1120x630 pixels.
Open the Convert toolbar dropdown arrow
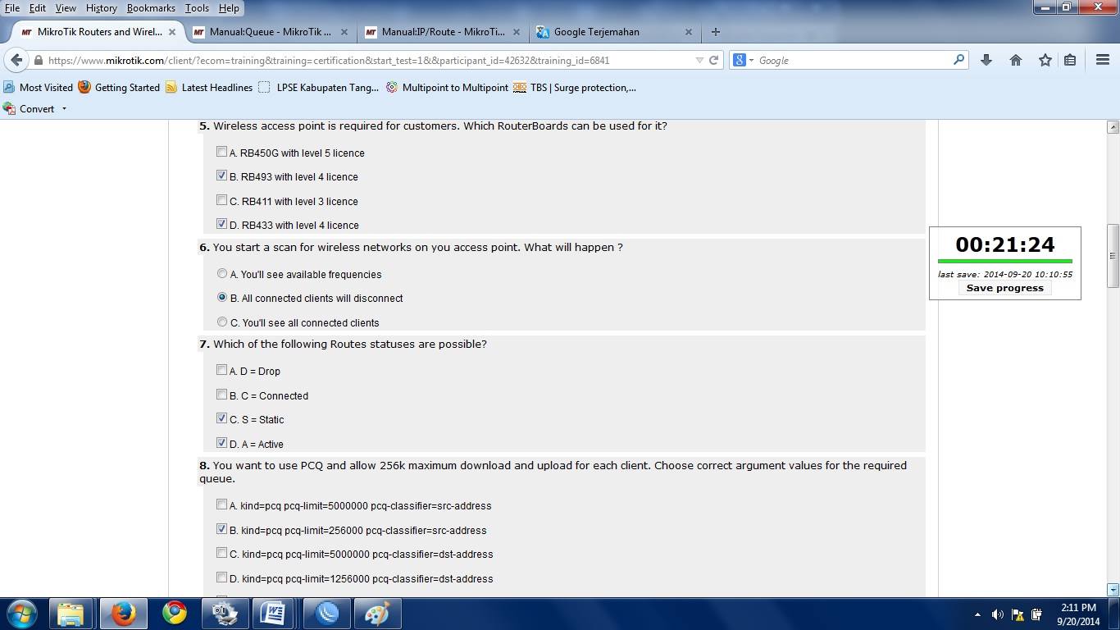[x=64, y=108]
